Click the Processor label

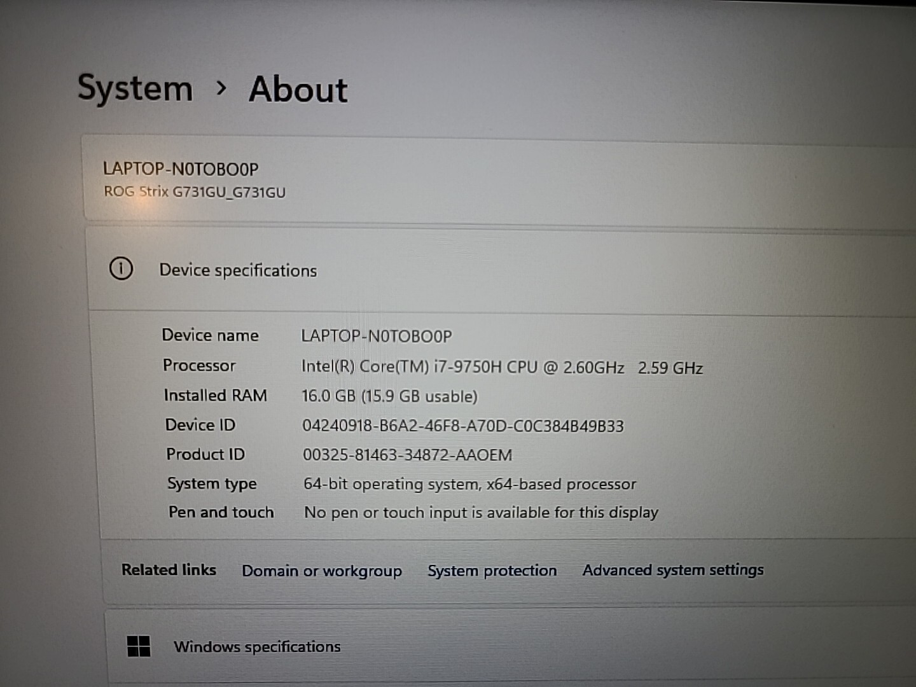tap(199, 365)
